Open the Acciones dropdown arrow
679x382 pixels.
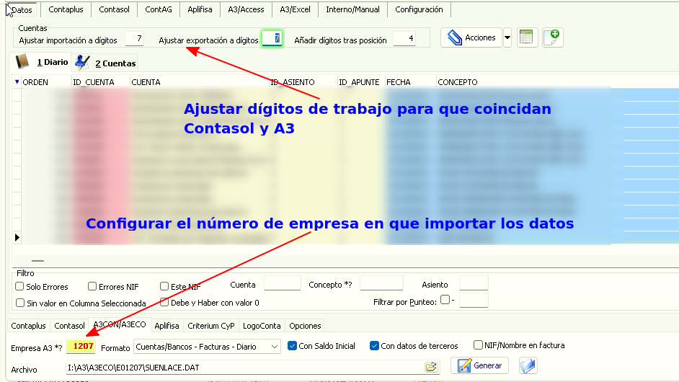(x=507, y=37)
